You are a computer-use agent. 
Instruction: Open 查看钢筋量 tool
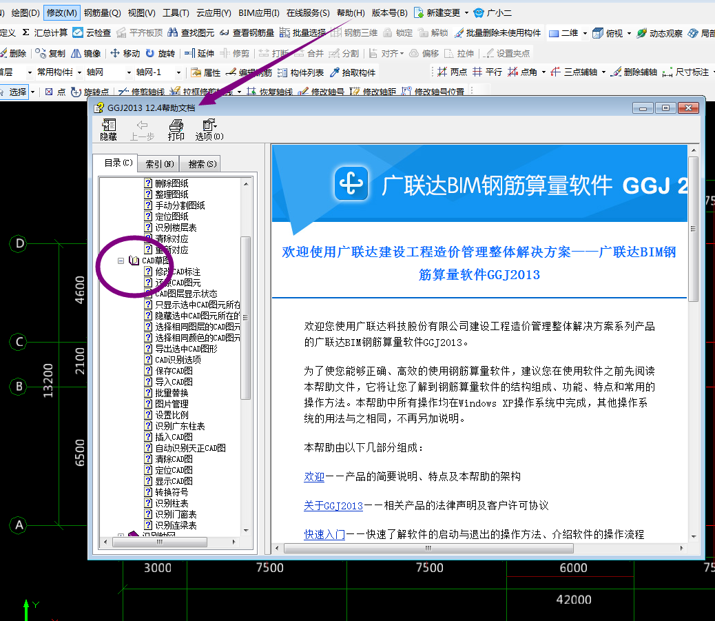pyautogui.click(x=247, y=32)
